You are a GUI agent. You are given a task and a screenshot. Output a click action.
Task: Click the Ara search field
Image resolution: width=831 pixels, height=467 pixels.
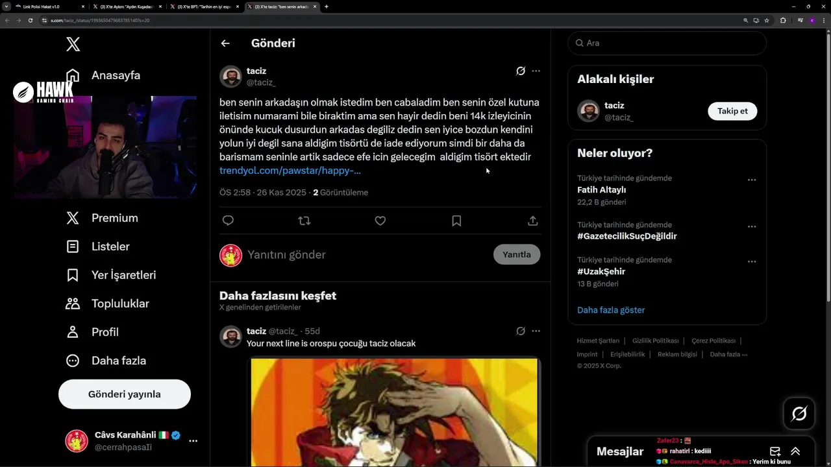click(x=667, y=43)
